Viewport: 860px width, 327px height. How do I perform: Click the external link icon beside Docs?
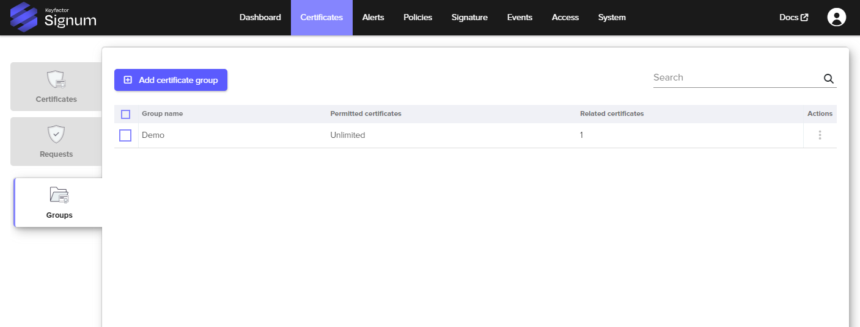(x=804, y=17)
